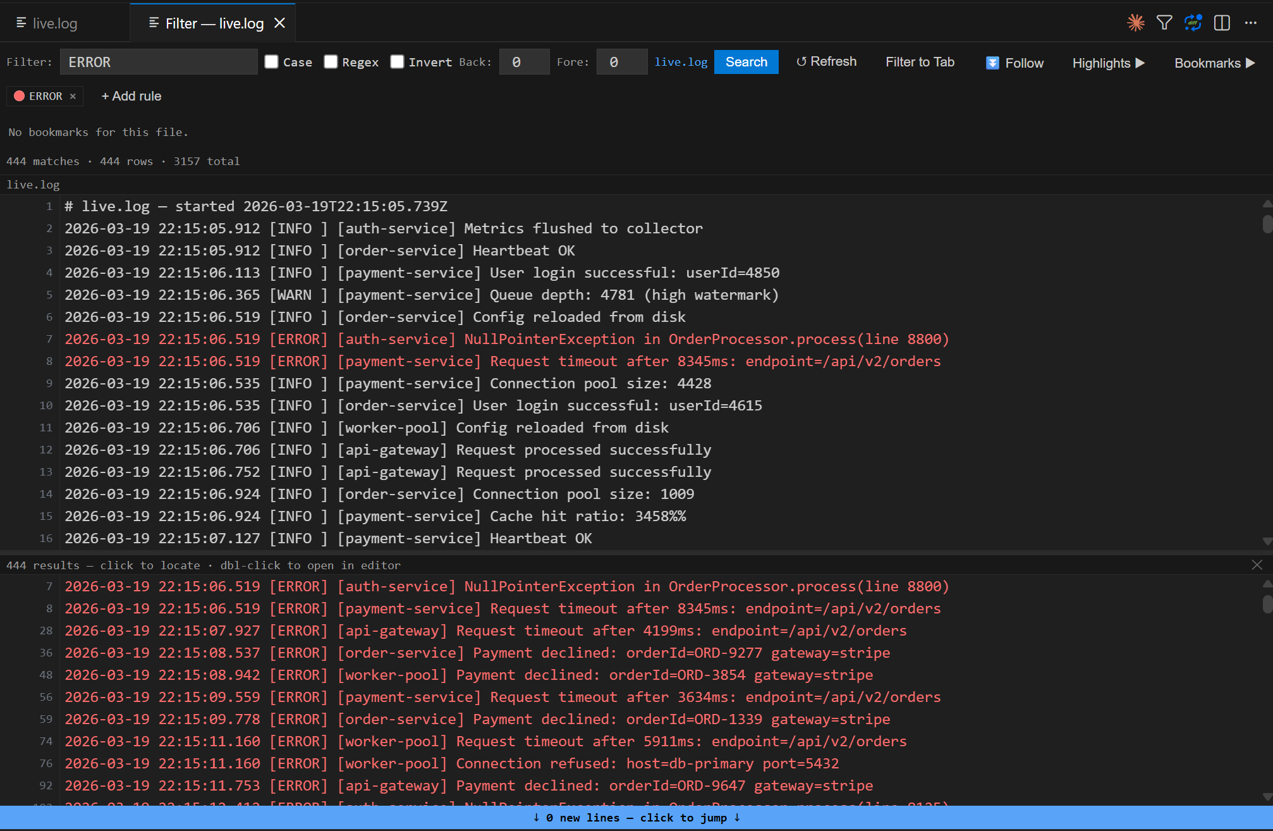Screen dimensions: 1273x831
Task: Click the log view scroll-down arrow
Action: pyautogui.click(x=1267, y=541)
